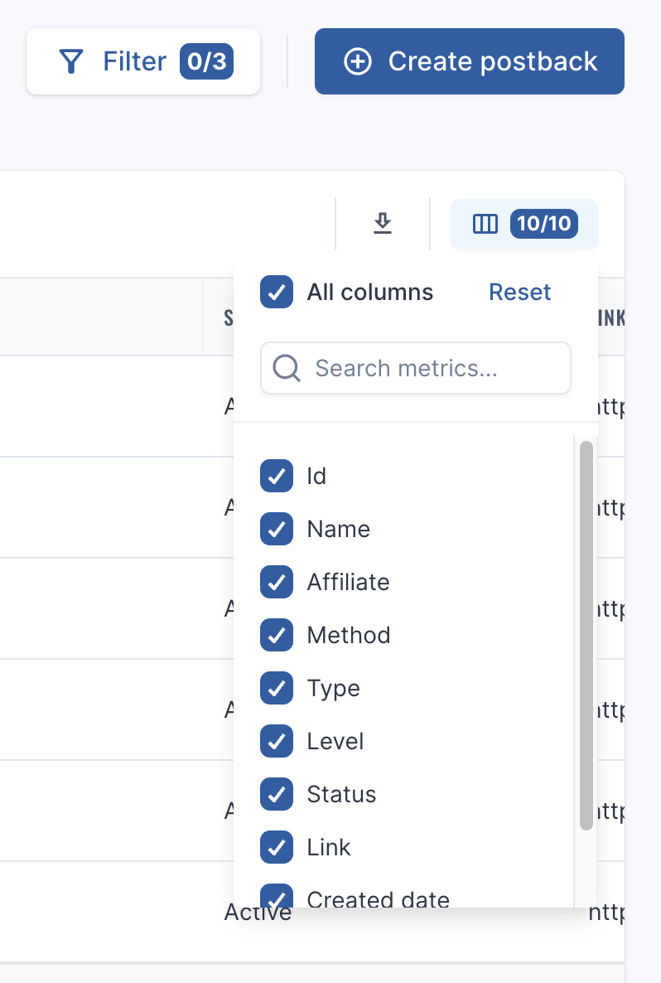Viewport: 661px width, 983px height.
Task: Click the Active status cell
Action: click(258, 913)
